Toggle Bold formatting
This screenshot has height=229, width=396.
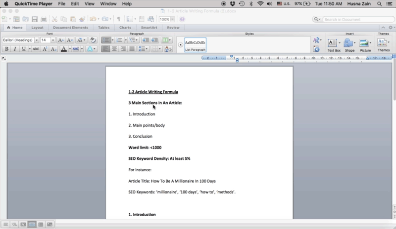(6, 49)
